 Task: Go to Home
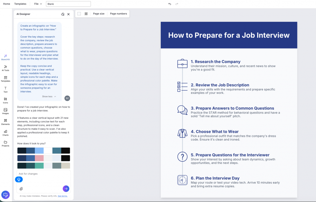click(7, 4)
